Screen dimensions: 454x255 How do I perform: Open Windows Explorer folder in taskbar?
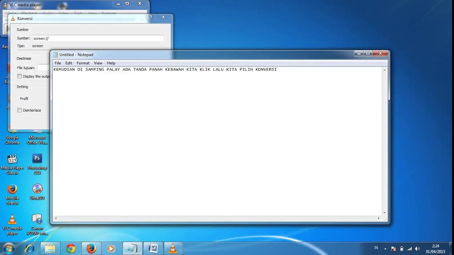pos(50,248)
